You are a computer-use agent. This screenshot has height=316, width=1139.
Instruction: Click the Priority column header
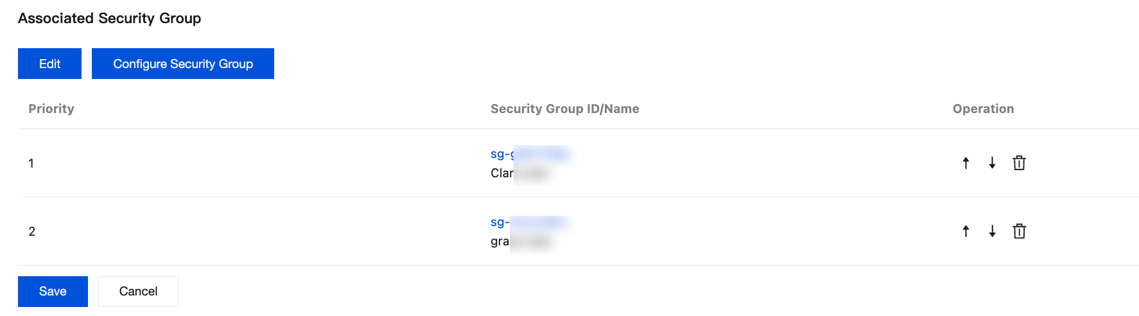tap(51, 109)
